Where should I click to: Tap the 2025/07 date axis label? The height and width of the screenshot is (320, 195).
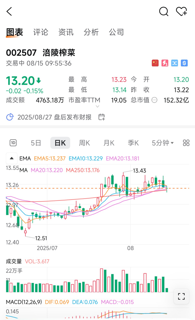(x=47, y=248)
